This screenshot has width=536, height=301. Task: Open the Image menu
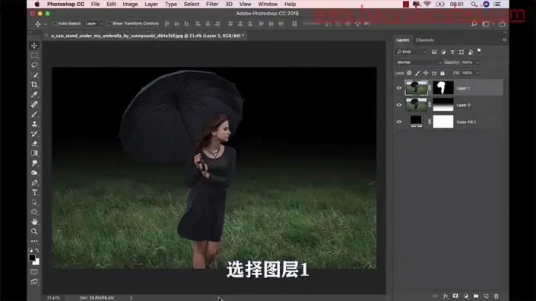point(130,4)
